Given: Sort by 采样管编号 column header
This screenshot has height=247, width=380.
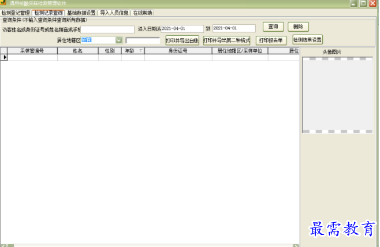Looking at the screenshot, I should (32, 51).
